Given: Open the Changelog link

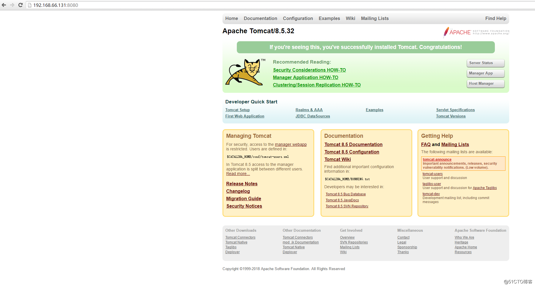Looking at the screenshot, I should [238, 191].
